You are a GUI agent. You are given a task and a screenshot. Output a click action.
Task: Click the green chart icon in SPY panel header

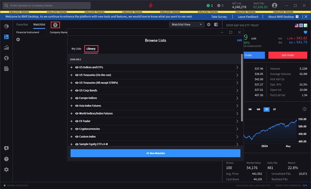click(x=305, y=26)
